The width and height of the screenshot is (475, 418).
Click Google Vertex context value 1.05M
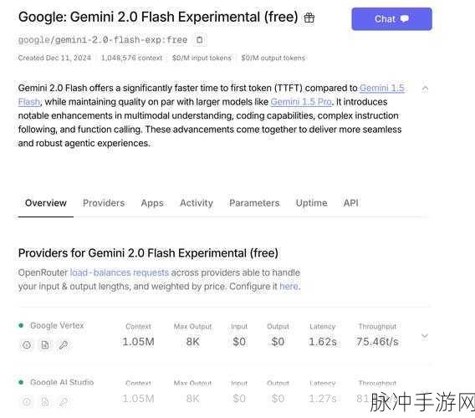139,342
